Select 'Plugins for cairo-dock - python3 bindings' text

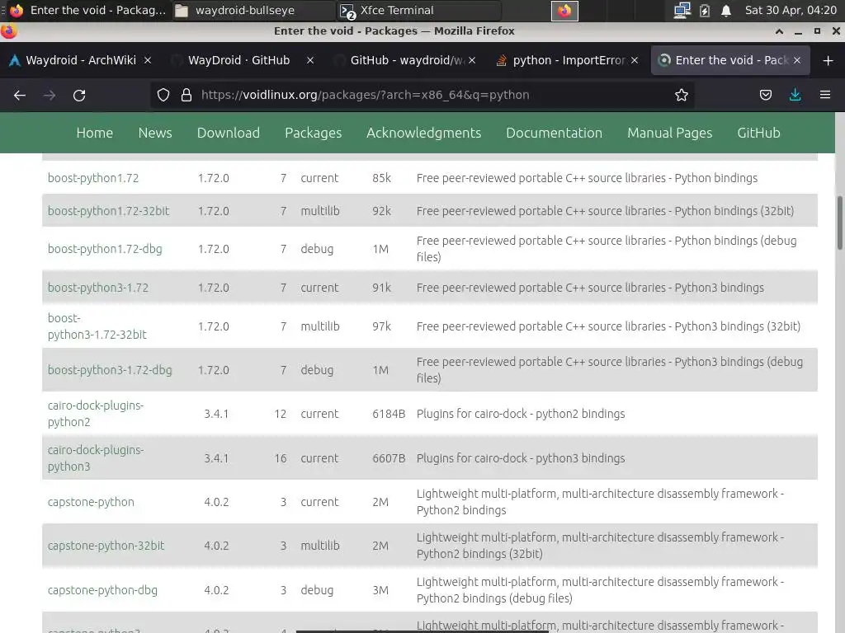click(x=521, y=458)
